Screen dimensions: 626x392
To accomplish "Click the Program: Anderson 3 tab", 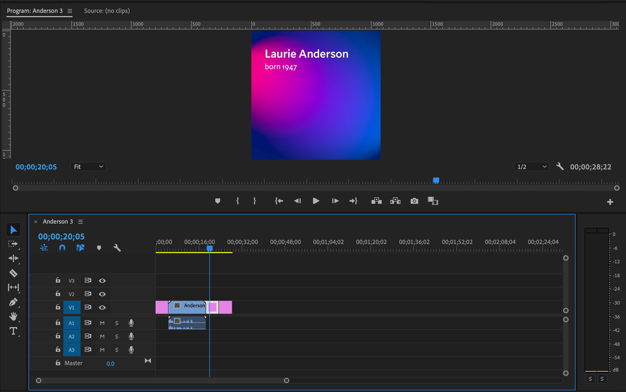I will [x=35, y=11].
